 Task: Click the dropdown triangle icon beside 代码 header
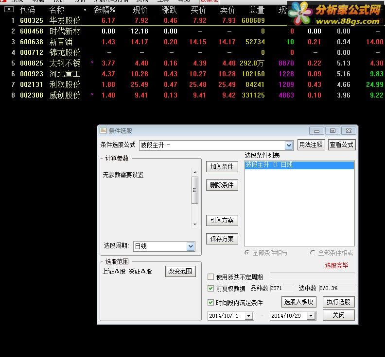(x=9, y=10)
